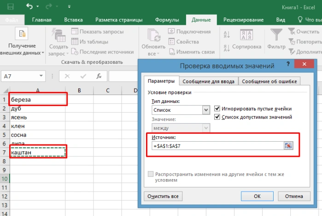
Task: Click into the Источник source input field
Action: (218, 146)
